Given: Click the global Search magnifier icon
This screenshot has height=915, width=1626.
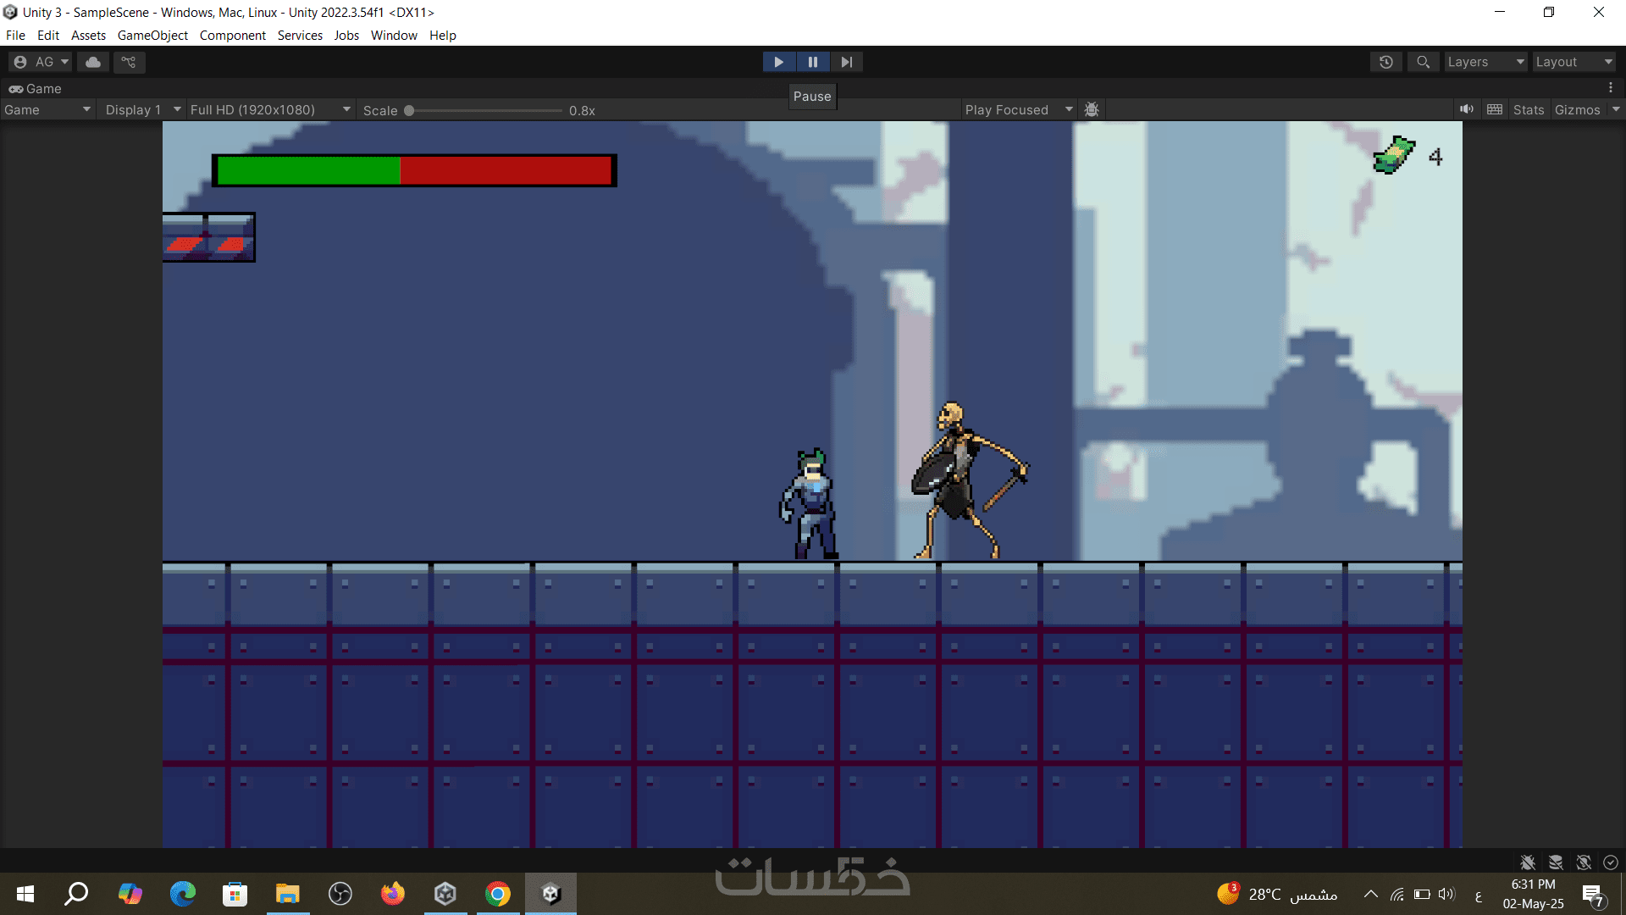Looking at the screenshot, I should (1423, 62).
